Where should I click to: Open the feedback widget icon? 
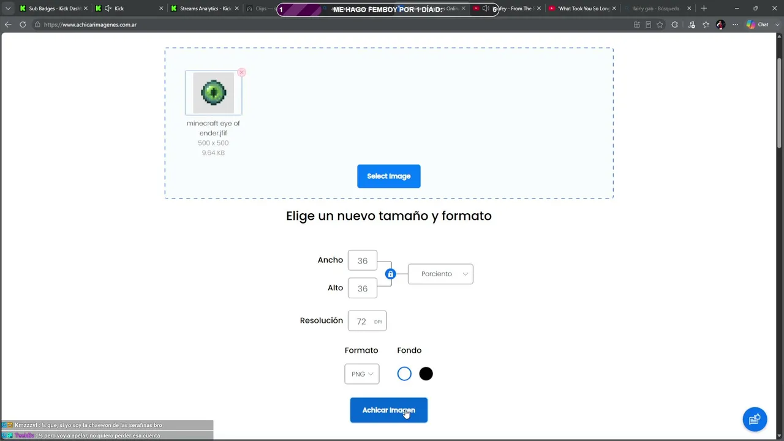[755, 420]
